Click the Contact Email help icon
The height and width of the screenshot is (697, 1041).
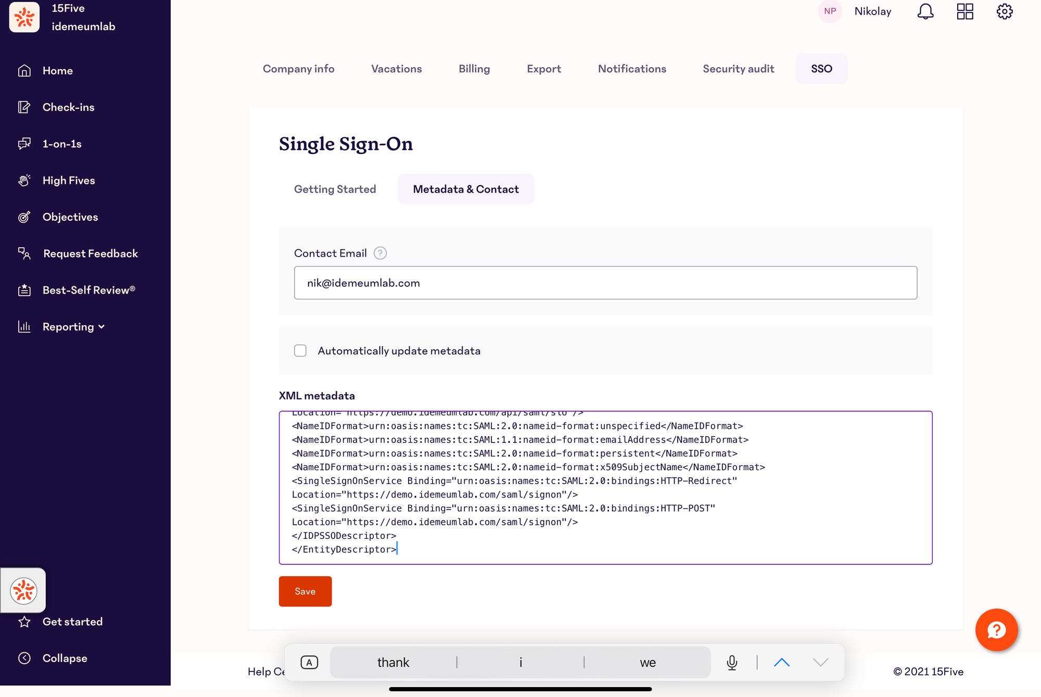click(380, 253)
